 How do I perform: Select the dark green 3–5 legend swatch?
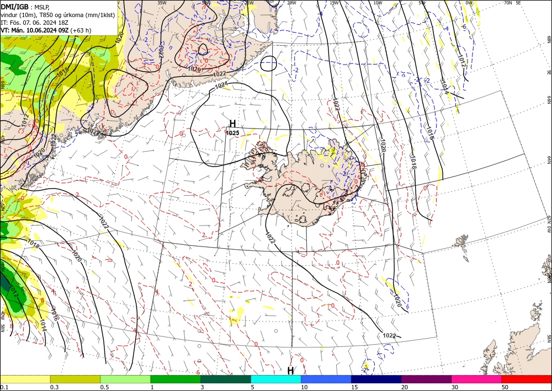coord(226,379)
